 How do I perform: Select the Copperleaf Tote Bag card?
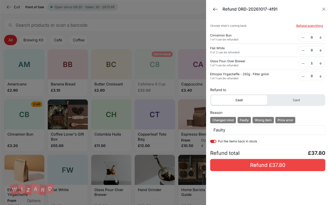[x=154, y=126]
